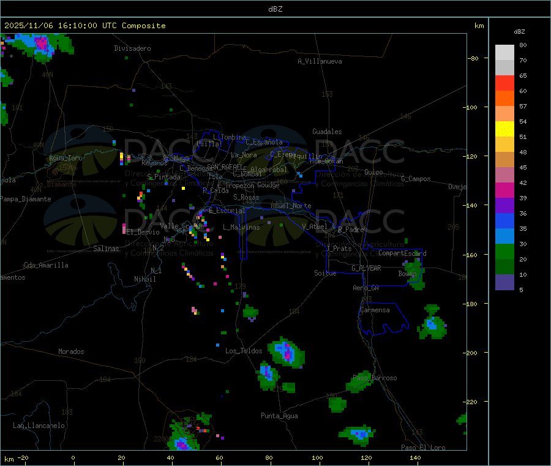Click the magenta 39 dBZ legend swatch
Screen dimensions: 551x466
[504, 190]
